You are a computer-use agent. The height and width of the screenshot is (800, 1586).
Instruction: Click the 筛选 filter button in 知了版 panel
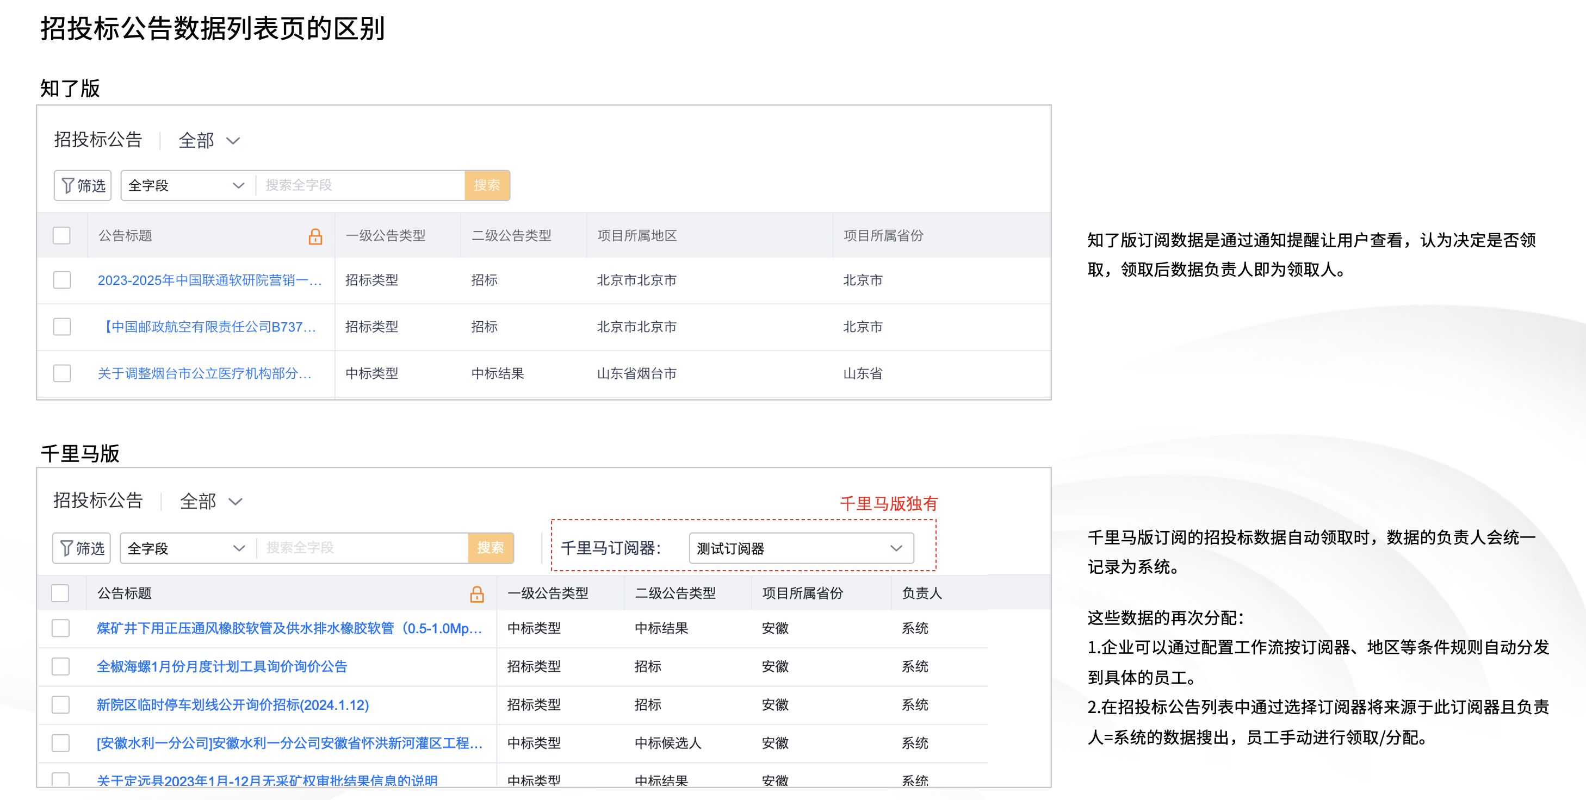[x=83, y=185]
